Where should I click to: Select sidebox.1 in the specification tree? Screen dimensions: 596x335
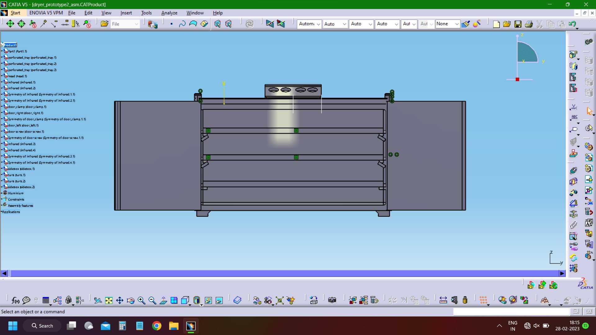pyautogui.click(x=21, y=169)
